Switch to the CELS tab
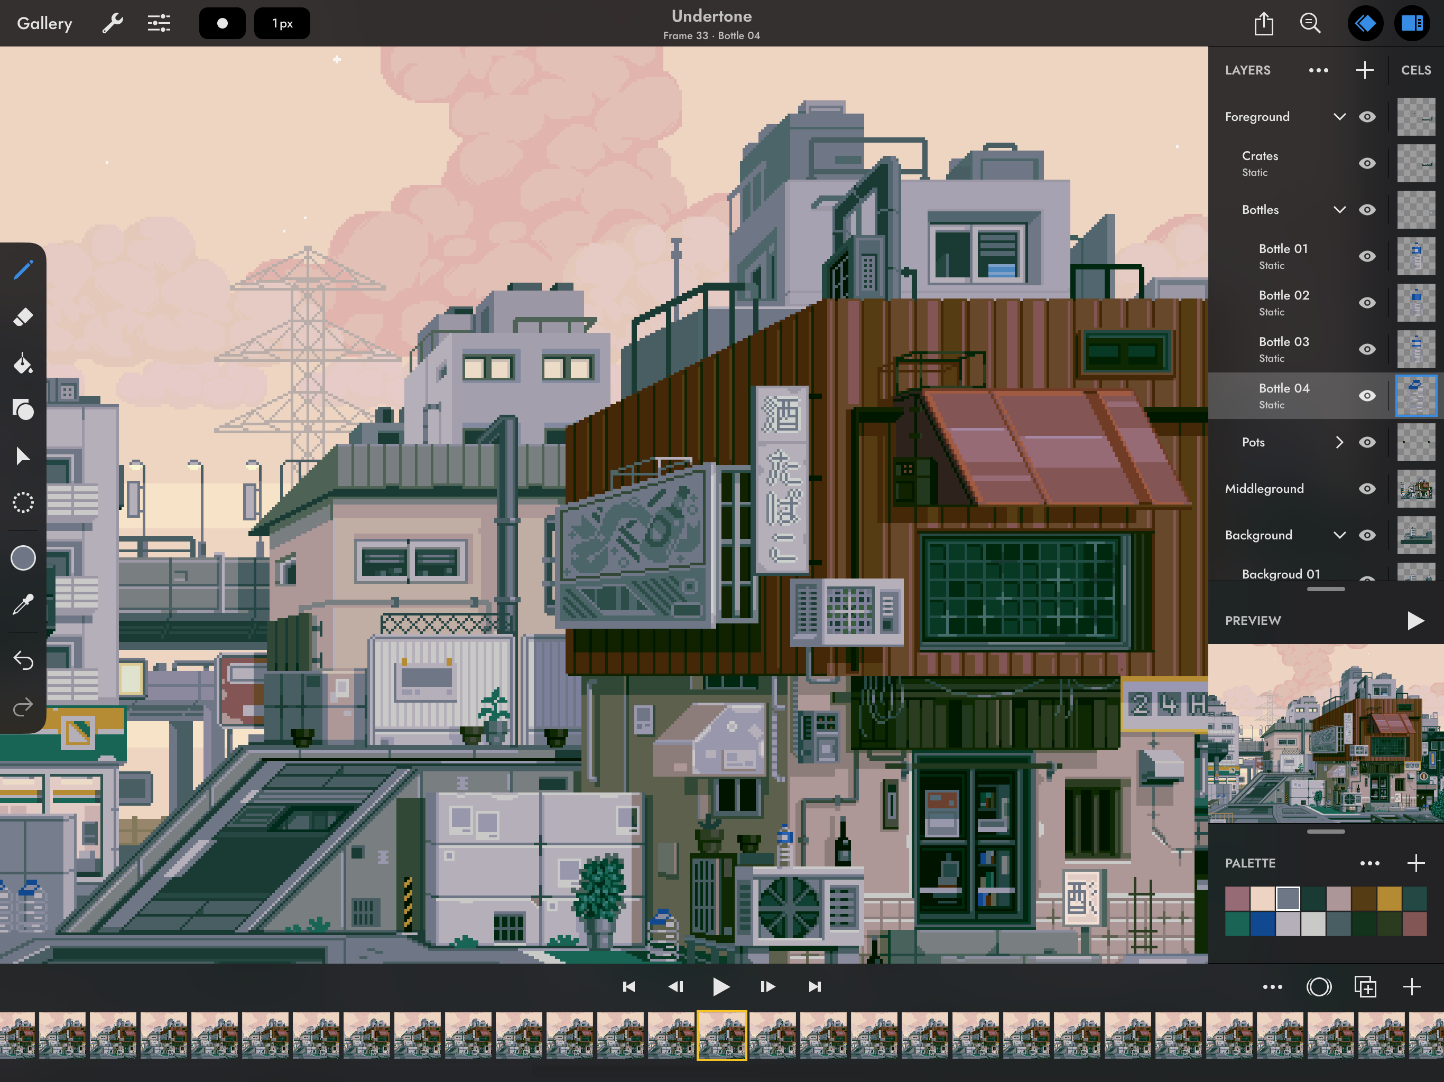Image resolution: width=1444 pixels, height=1082 pixels. (x=1414, y=70)
